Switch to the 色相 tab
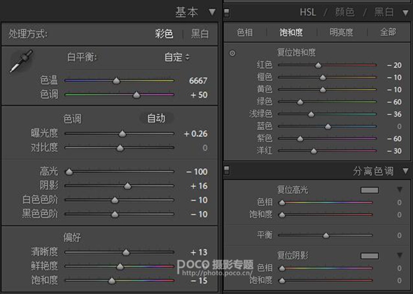413x294 pixels. pos(244,32)
